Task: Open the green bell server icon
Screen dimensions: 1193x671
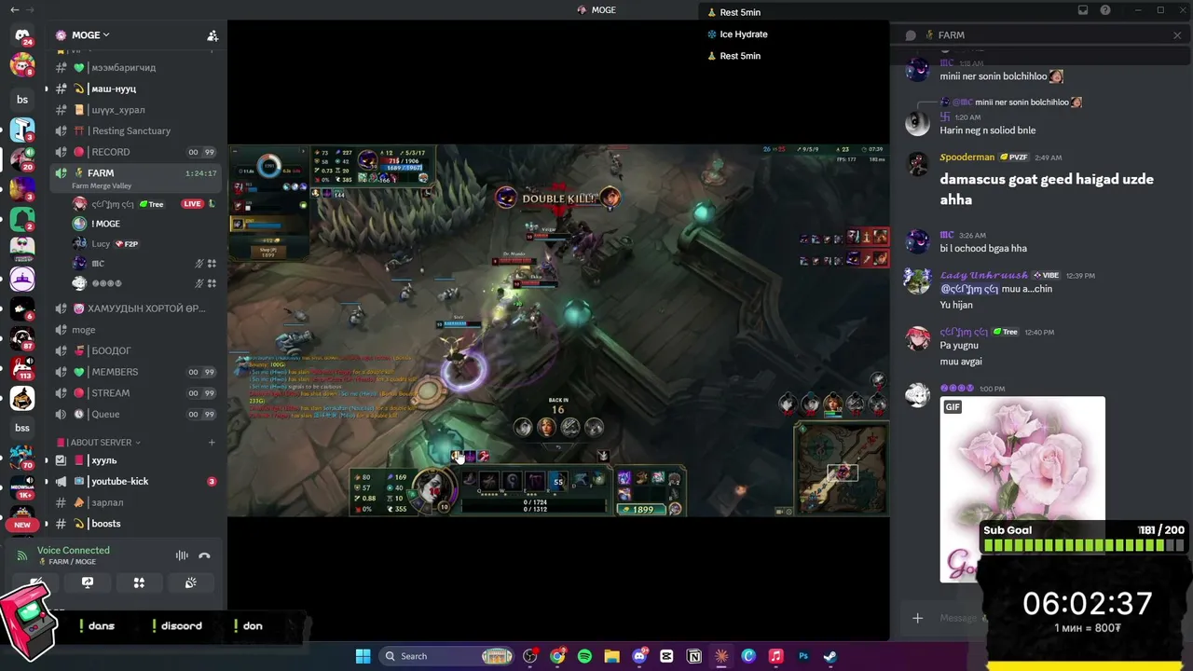Action: click(x=22, y=219)
